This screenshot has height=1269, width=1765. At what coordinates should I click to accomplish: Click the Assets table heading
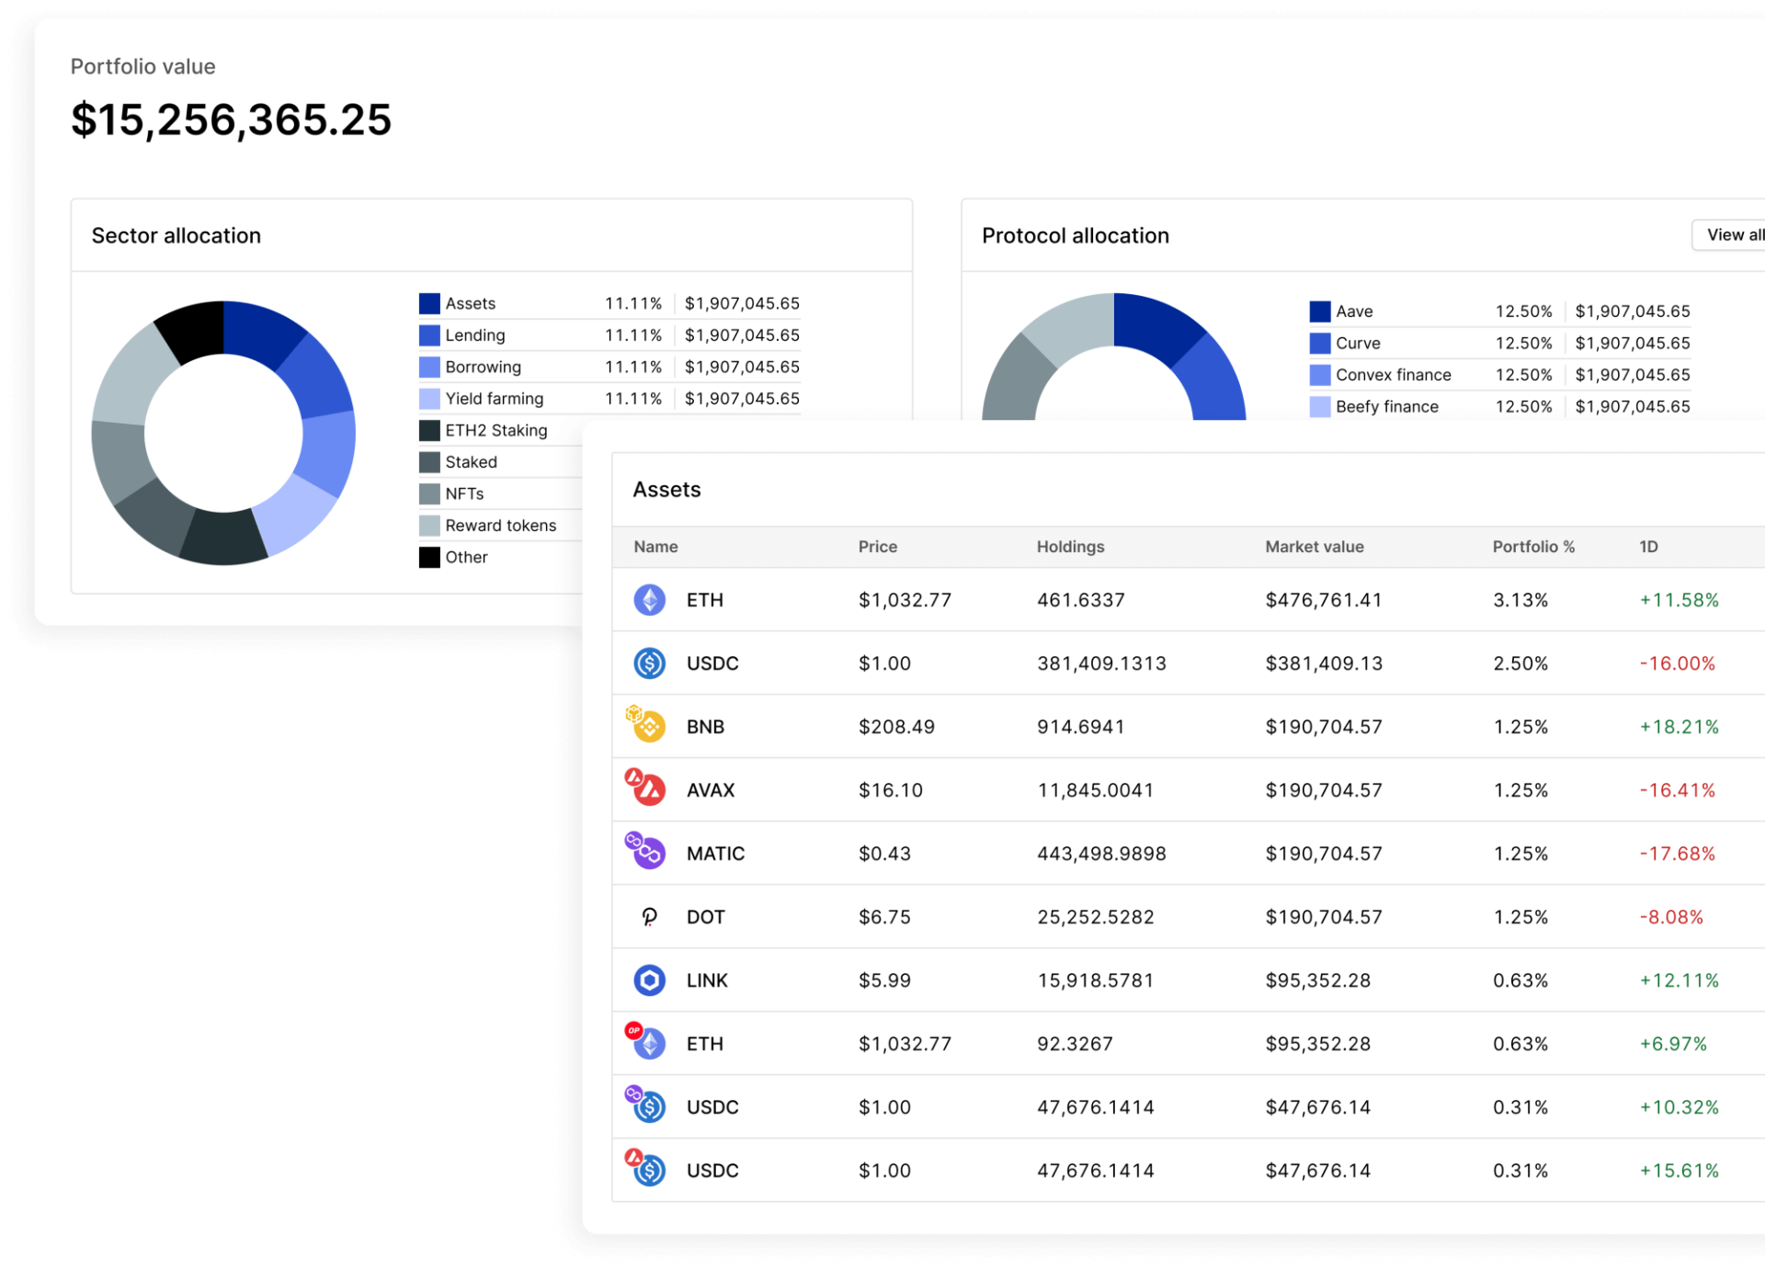click(666, 490)
